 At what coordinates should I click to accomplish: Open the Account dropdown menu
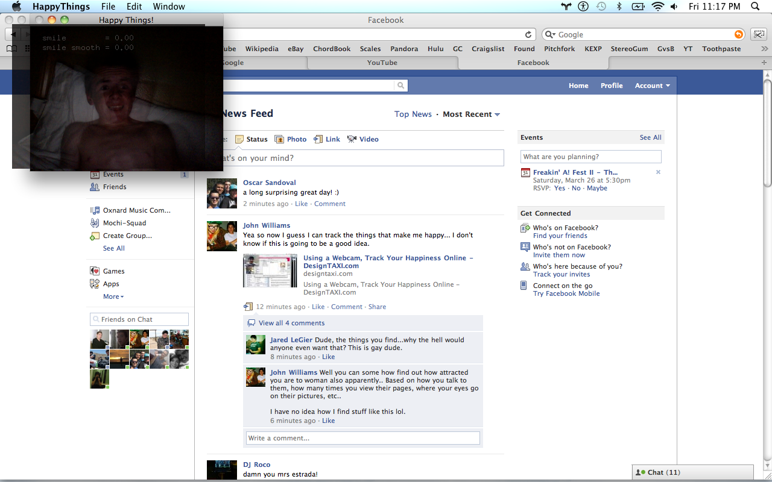652,86
